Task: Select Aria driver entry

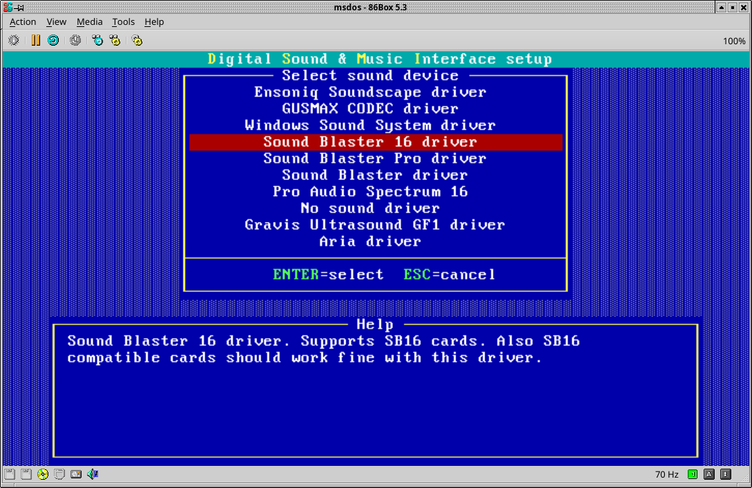Action: [x=370, y=241]
